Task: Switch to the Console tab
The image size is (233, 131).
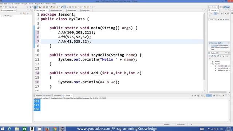Action: pyautogui.click(x=67, y=96)
